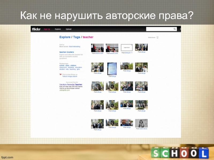This screenshot has width=214, height=160.
Task: Click the 'Explore' breadcrumb heading link
Action: coord(65,37)
